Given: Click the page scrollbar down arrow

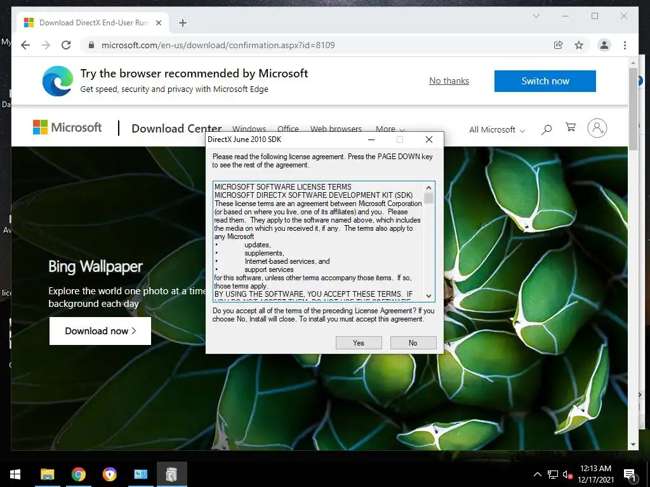Looking at the screenshot, I should click(x=633, y=445).
